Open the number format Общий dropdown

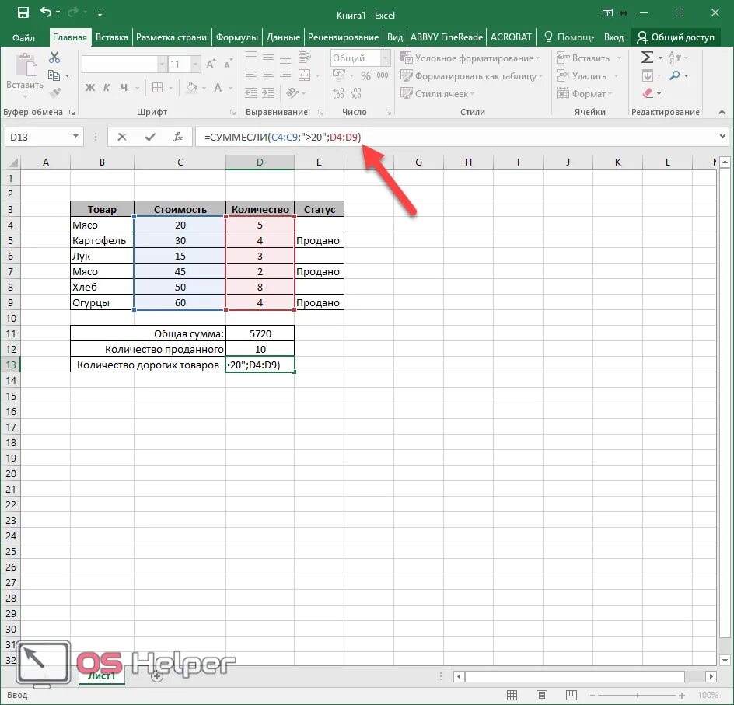(385, 58)
